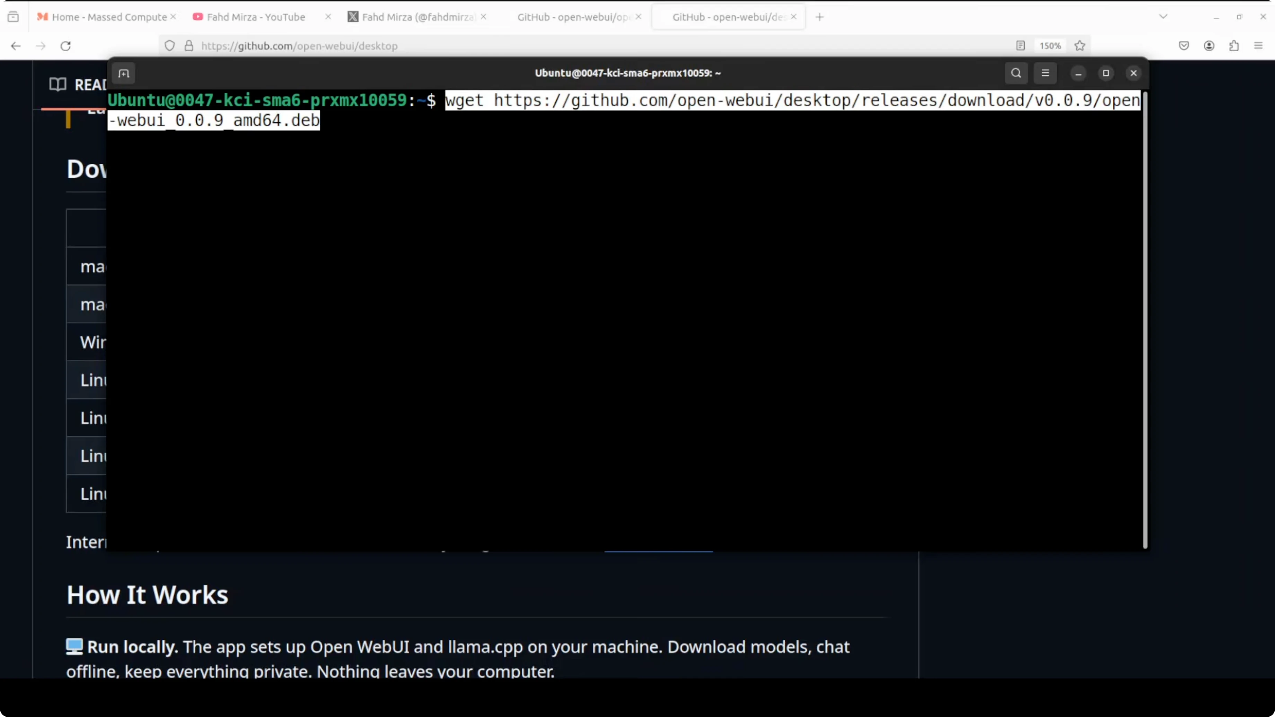Open new tab in terminal window
Viewport: 1275px width, 717px height.
[124, 73]
